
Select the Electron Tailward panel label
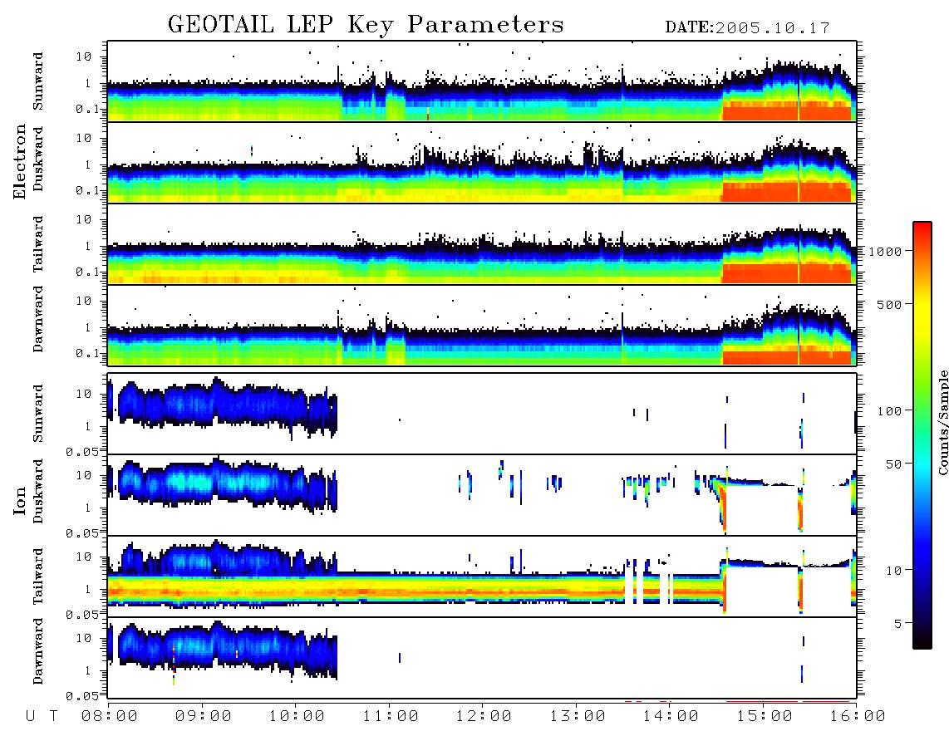click(x=38, y=244)
